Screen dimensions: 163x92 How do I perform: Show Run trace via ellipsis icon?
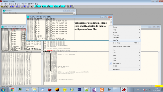pos(62,6)
